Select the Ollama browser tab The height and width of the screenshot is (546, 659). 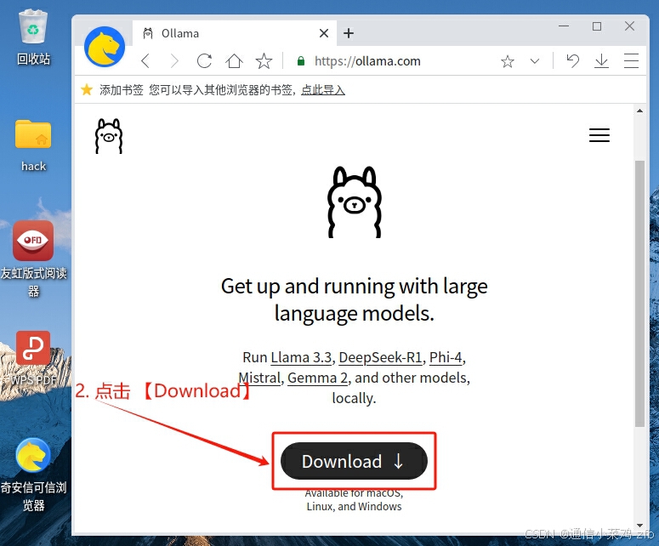click(x=234, y=33)
